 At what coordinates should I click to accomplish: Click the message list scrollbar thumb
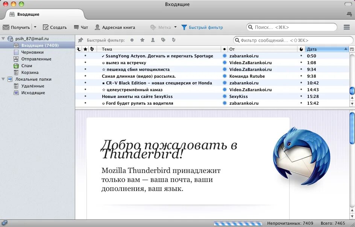(352, 90)
